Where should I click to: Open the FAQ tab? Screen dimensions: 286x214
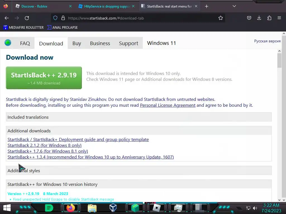pyautogui.click(x=25, y=43)
